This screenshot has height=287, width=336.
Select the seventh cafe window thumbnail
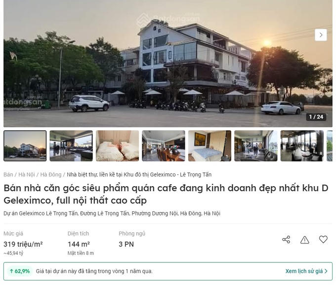[302, 146]
